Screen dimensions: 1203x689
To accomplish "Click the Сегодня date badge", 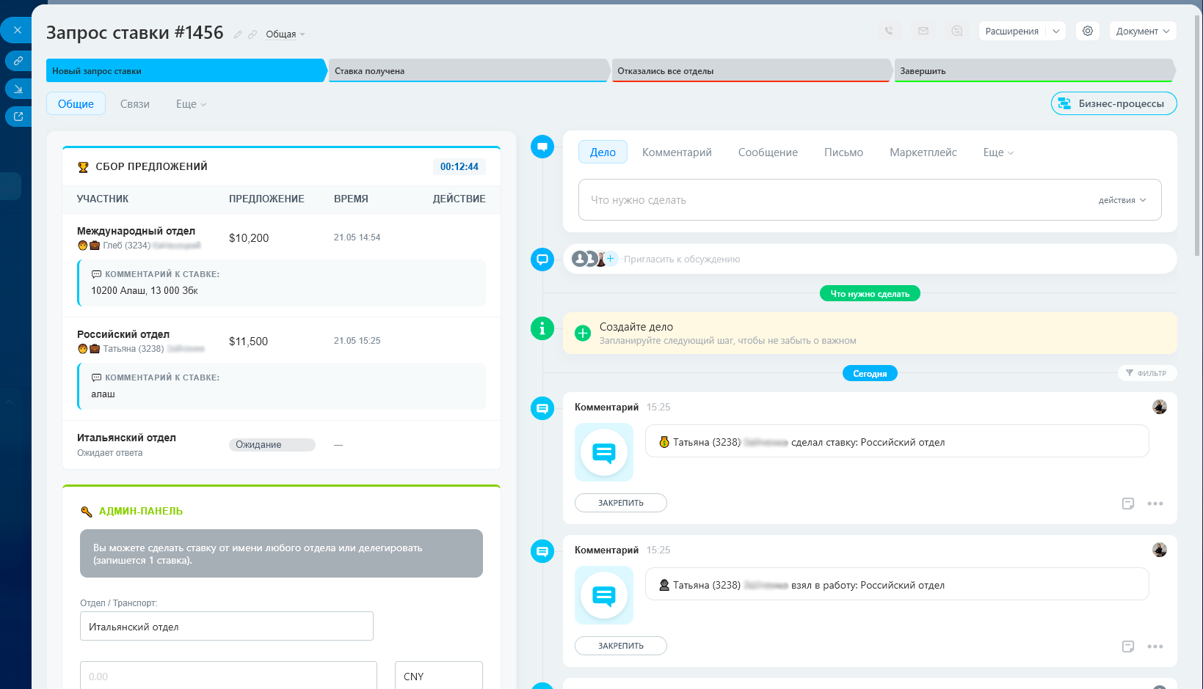I will pos(870,373).
